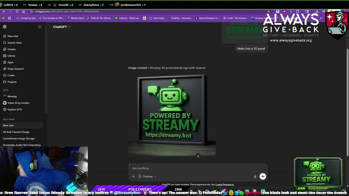Click the 'Make into a 3D panel' message

click(251, 48)
